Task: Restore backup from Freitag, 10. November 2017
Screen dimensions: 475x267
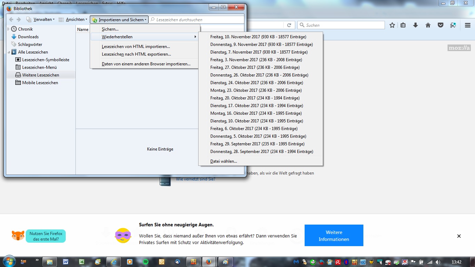Action: [261, 37]
